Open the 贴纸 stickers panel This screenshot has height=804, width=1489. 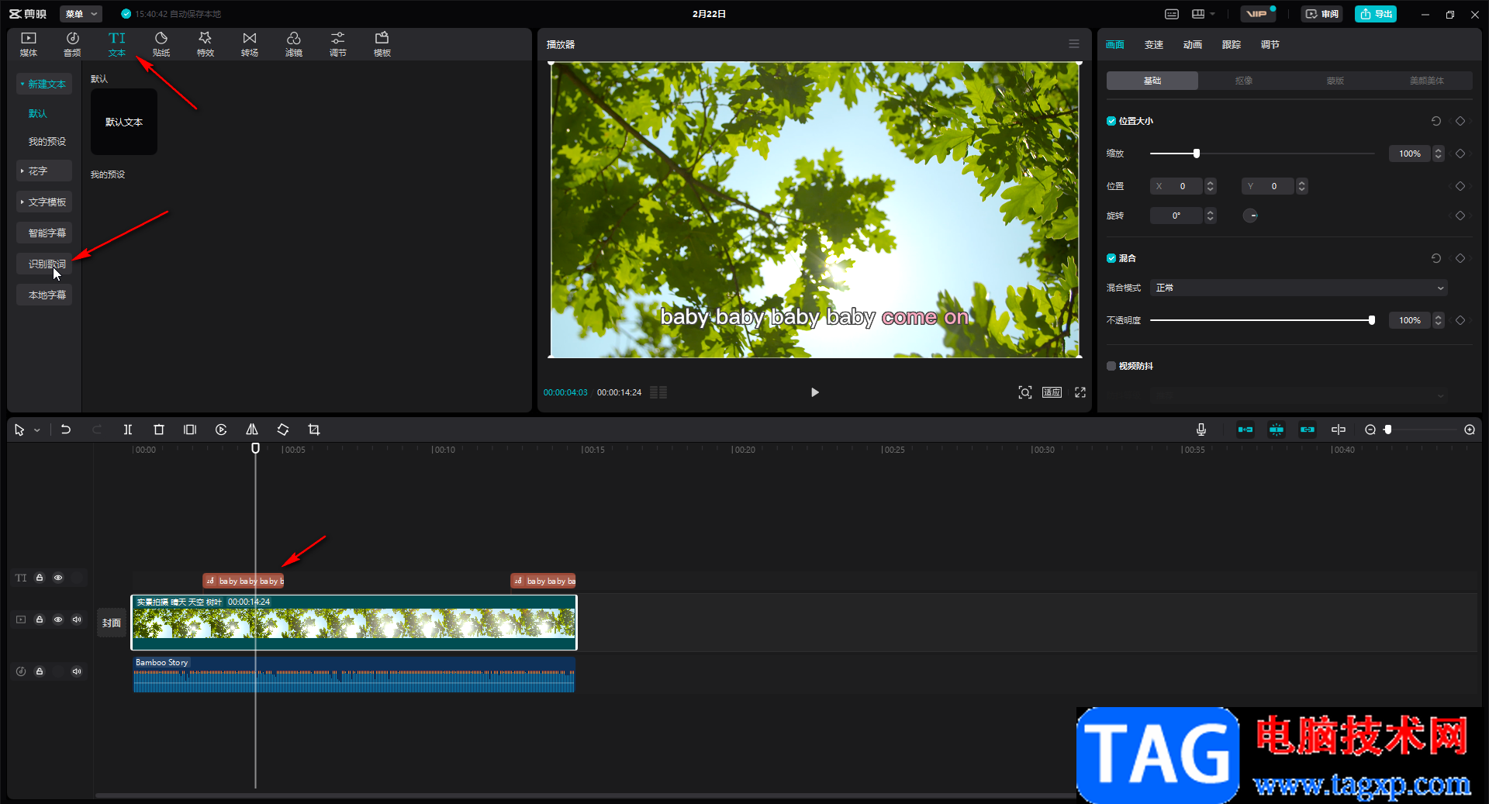tap(161, 44)
